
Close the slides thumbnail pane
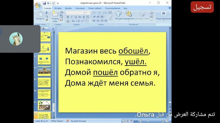[53, 29]
